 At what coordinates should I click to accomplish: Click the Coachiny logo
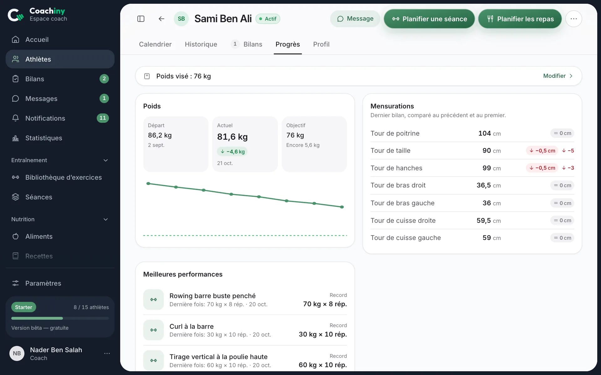38,15
